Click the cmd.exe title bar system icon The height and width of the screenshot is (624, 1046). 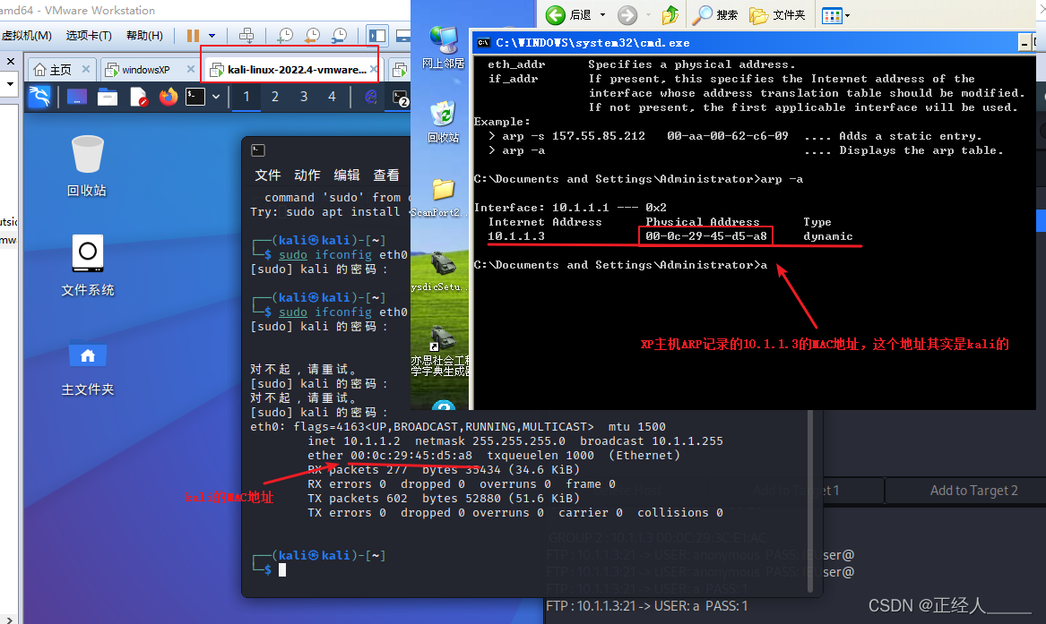click(484, 43)
